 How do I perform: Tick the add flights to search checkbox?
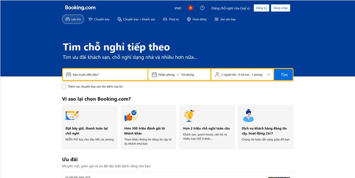pos(64,87)
